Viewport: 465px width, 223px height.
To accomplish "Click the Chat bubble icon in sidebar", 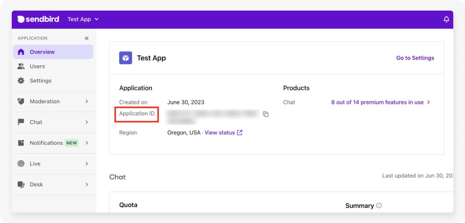I will (21, 122).
